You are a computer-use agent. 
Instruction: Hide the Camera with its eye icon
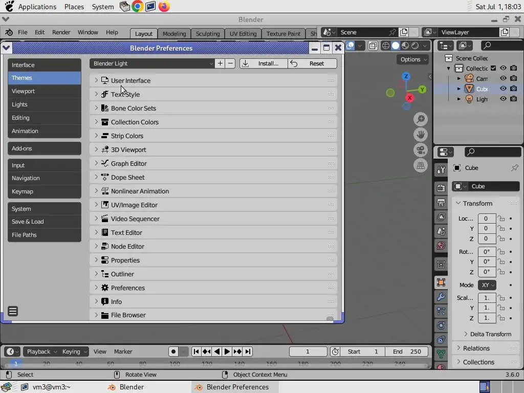tap(503, 78)
